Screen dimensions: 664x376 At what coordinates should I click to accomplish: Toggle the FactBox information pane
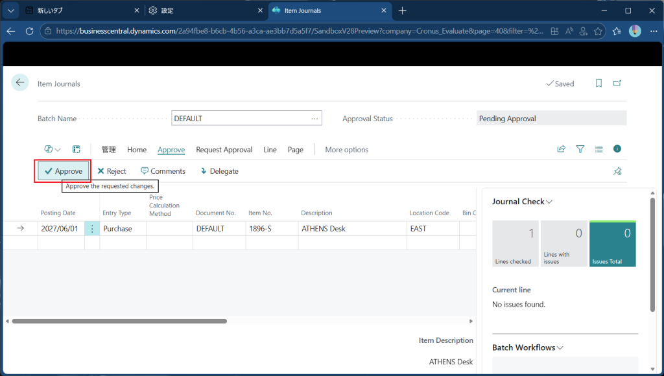point(617,149)
